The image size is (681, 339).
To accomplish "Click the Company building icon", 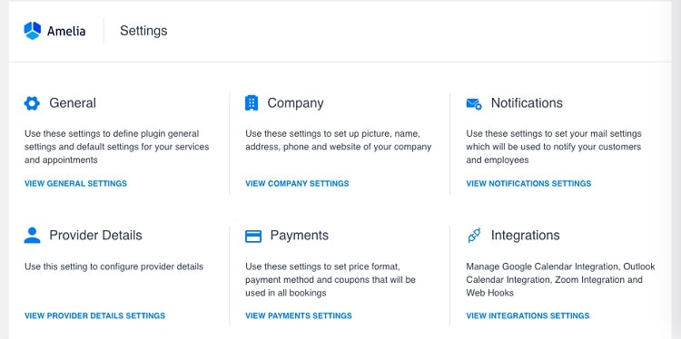I will point(252,103).
